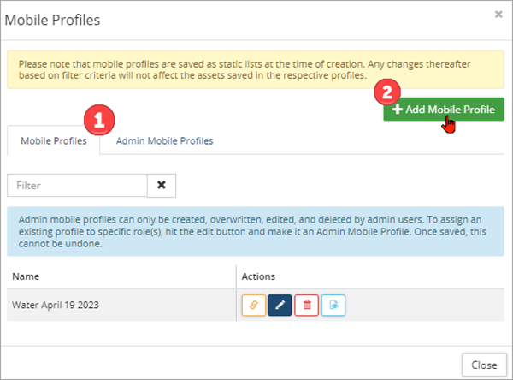Click the blue admin profiles info message

256,231
